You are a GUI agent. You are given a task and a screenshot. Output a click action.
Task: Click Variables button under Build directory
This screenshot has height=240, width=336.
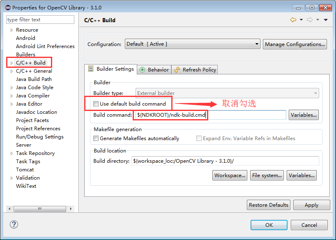tap(301, 175)
